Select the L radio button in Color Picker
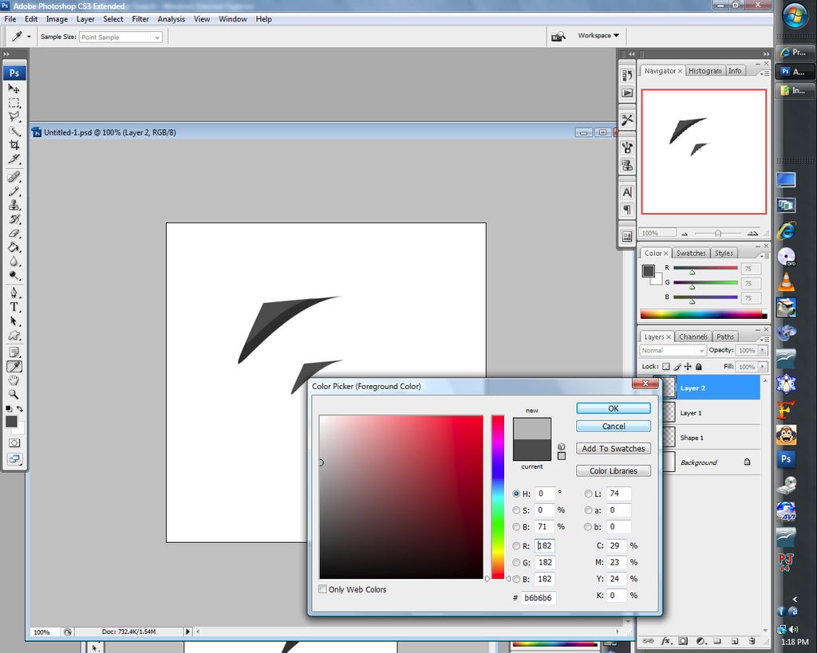 [x=588, y=494]
